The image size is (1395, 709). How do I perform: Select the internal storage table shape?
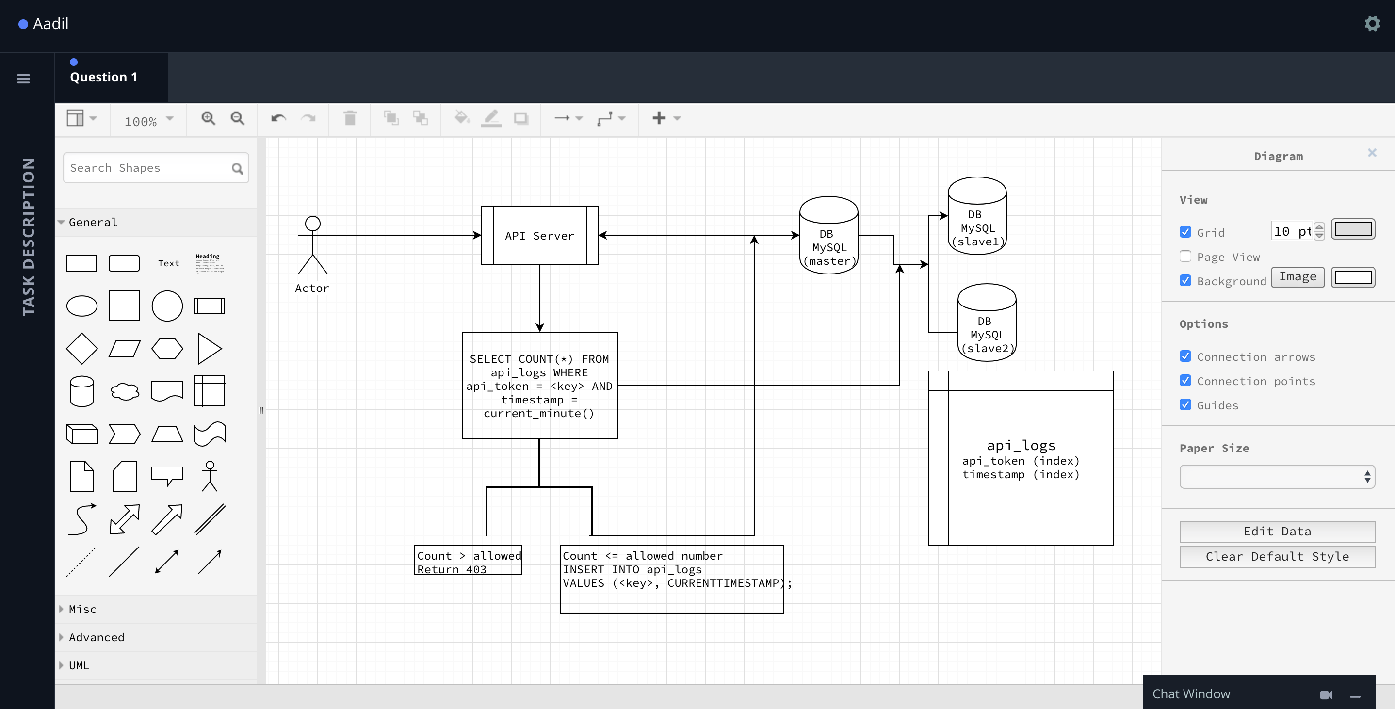(210, 391)
